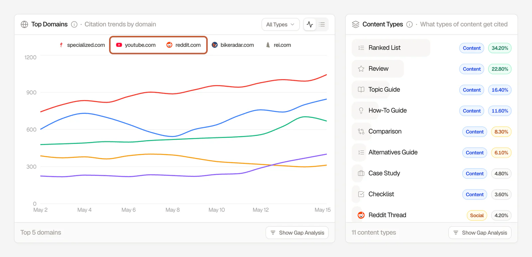532x257 pixels.
Task: Select the Reddit Thread content type
Action: [x=387, y=215]
